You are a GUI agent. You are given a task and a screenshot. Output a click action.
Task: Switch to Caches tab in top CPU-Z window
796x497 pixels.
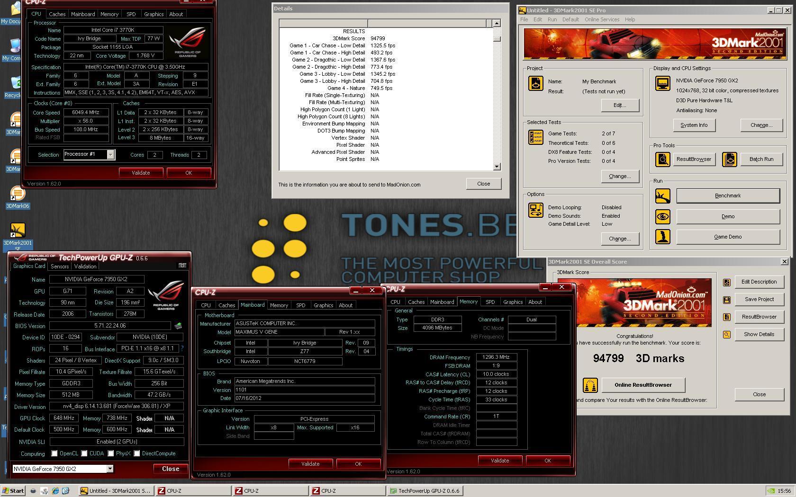(x=57, y=14)
